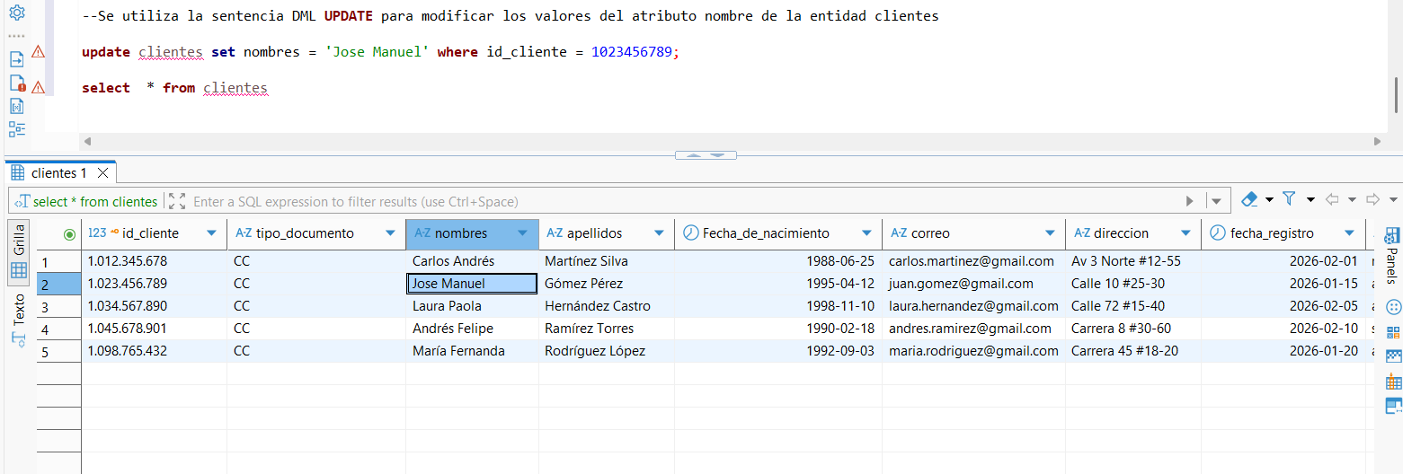Open the id_cliente column filter dropdown
Screen dimensions: 1403x474
pos(211,233)
